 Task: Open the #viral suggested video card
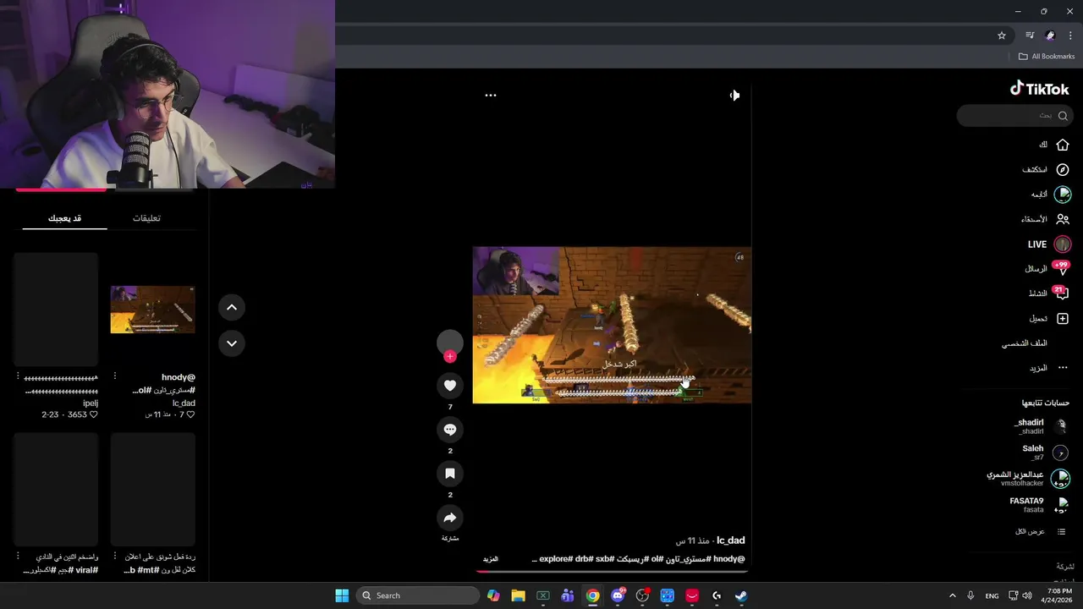[56, 489]
